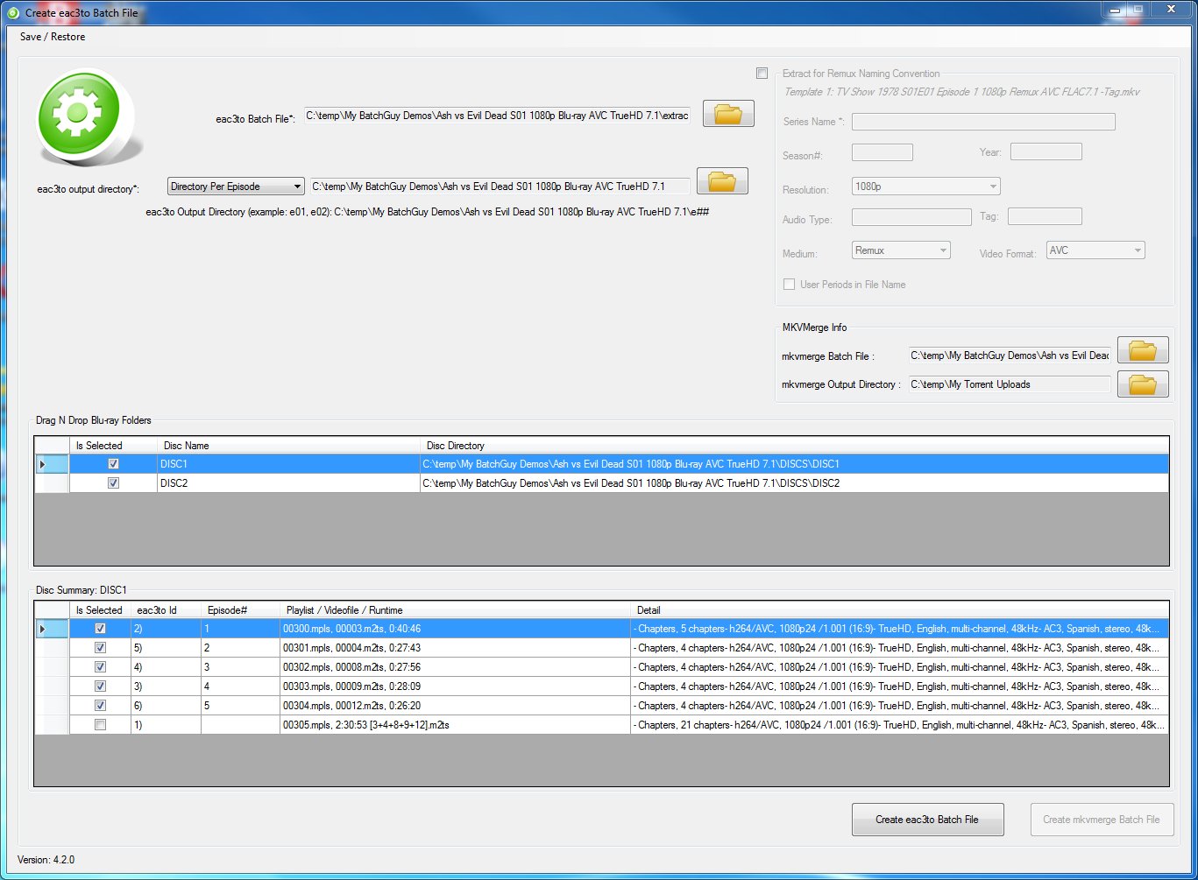The width and height of the screenshot is (1198, 880).
Task: Click the Episode# column header
Action: pos(240,610)
